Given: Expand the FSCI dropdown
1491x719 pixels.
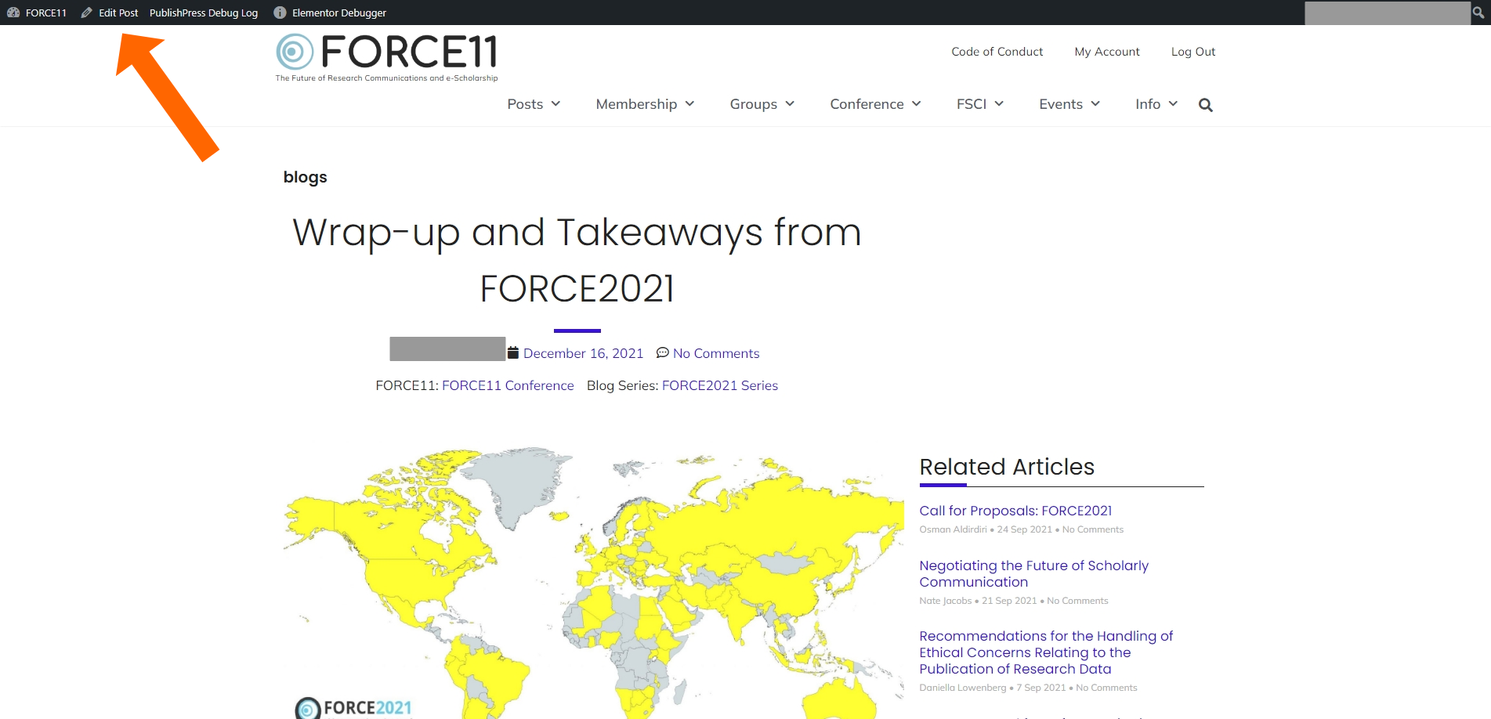Looking at the screenshot, I should pos(980,104).
